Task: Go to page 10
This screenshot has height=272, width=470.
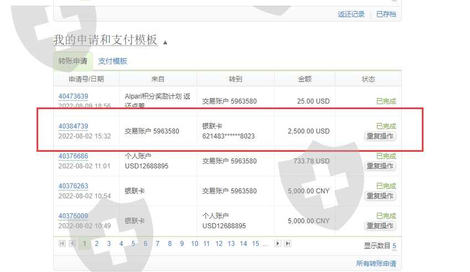Action: [194, 244]
